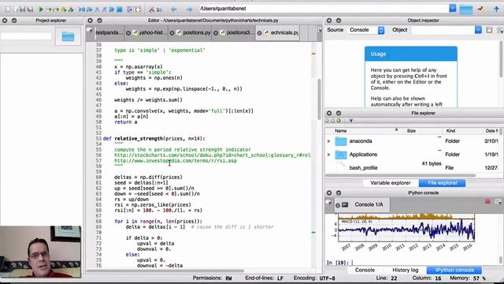
Task: Click the blue Forward arrow icon
Action: [x=189, y=9]
